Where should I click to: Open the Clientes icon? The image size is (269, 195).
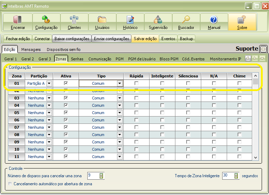[74, 22]
